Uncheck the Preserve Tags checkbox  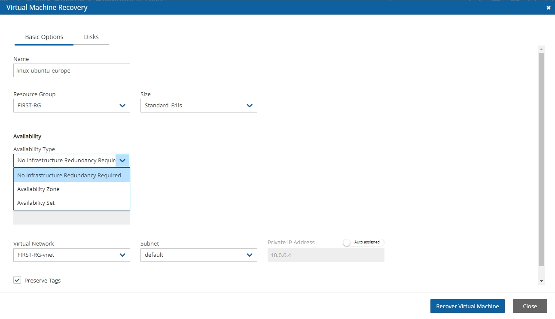point(17,280)
